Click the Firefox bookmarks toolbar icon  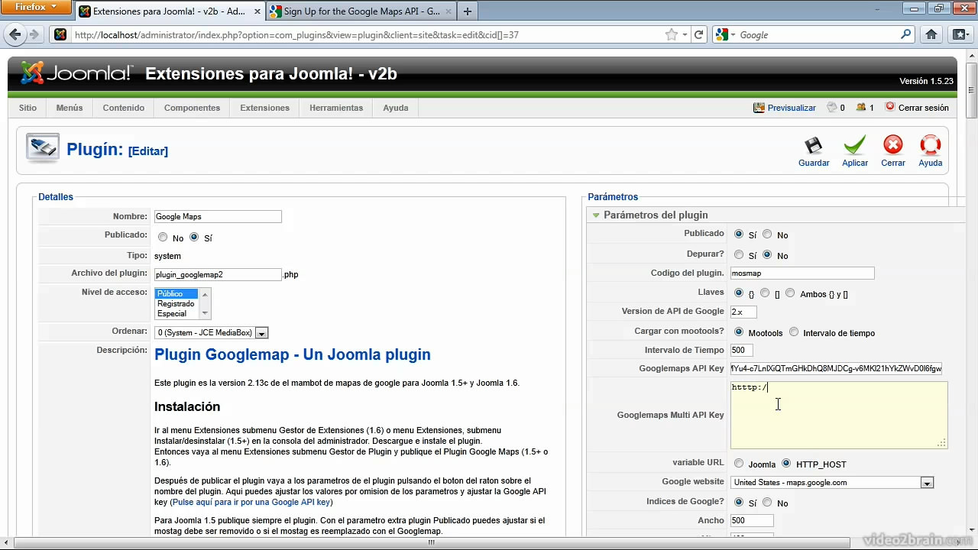960,34
